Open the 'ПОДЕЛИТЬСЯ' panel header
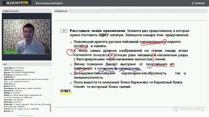209x117 pixels. pos(130,11)
